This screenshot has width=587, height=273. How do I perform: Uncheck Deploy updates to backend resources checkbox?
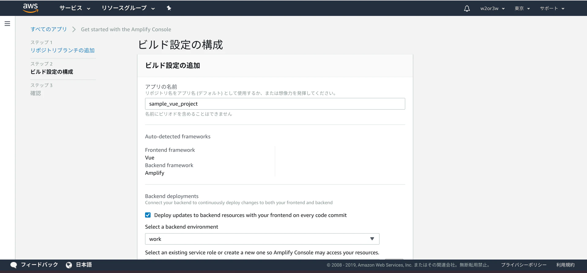(148, 215)
